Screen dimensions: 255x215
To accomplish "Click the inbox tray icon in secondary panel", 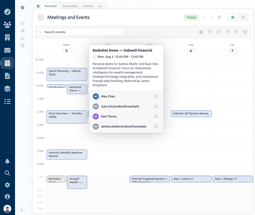I will point(23,38).
